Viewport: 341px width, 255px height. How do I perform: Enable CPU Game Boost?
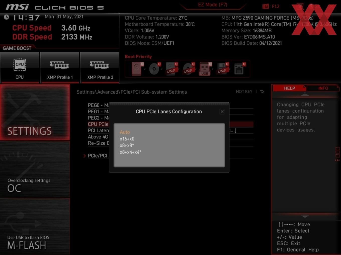(20, 67)
